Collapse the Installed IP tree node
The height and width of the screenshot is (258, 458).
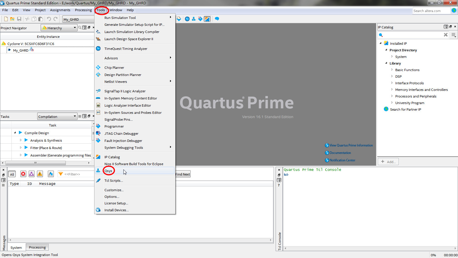coord(380,43)
